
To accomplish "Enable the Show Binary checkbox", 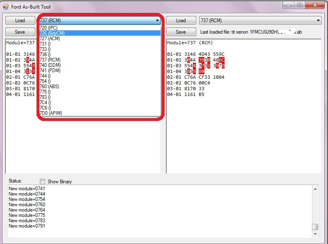I will pos(42,181).
